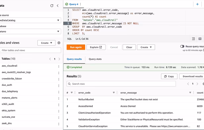Click the Tables (10) heading
This screenshot has height=130, width=204.
click(x=9, y=59)
